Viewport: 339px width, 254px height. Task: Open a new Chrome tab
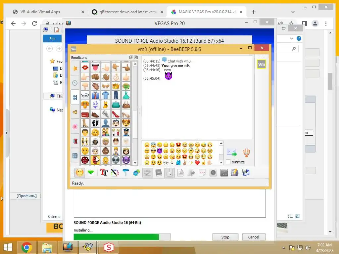pyautogui.click(x=253, y=12)
